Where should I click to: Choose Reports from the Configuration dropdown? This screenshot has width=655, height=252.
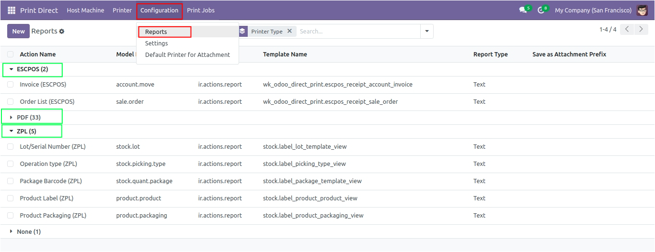click(x=187, y=32)
